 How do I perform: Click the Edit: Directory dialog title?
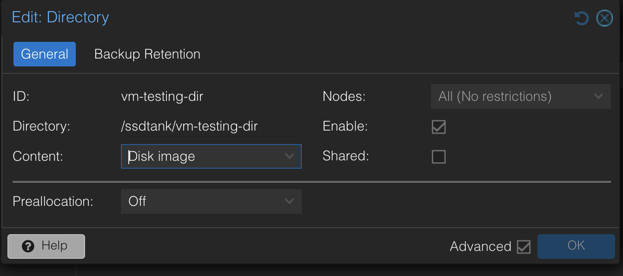coord(60,17)
